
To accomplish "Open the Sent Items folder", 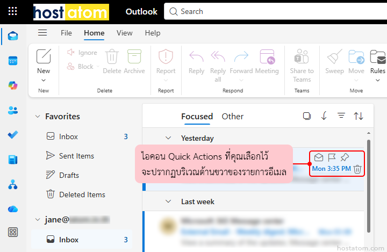I will pos(76,156).
